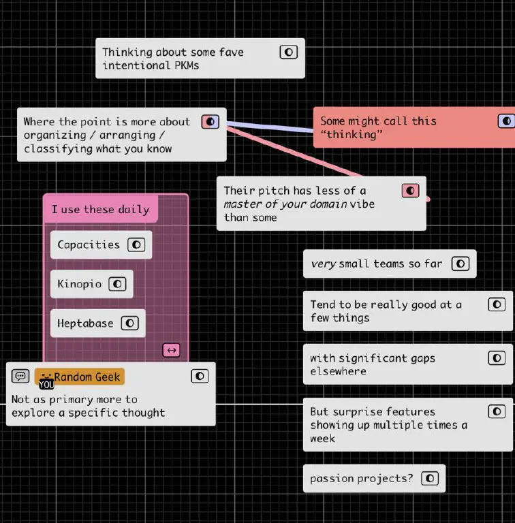The width and height of the screenshot is (515, 523).
Task: Click connector icon next to Heptabase
Action: 129,323
